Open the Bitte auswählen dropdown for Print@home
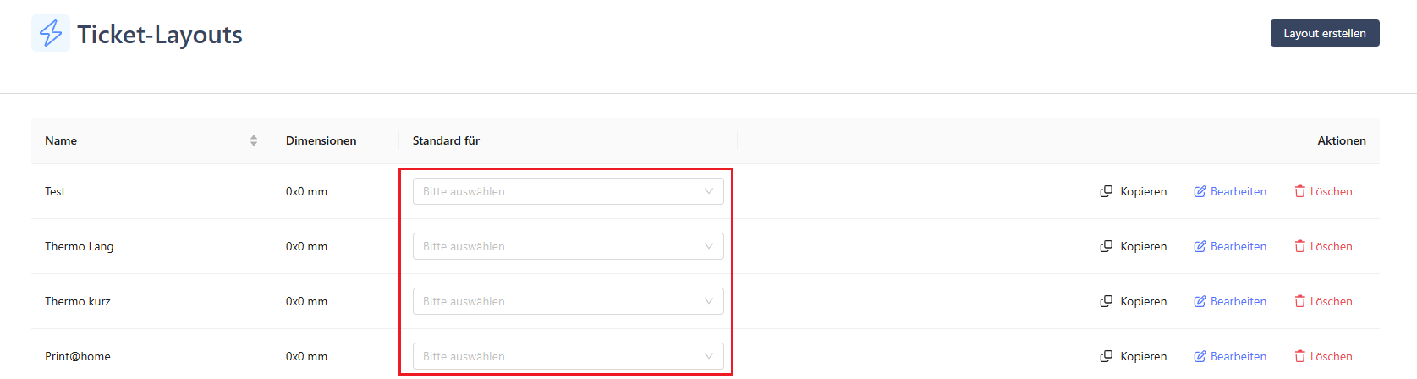This screenshot has height=379, width=1417. (x=568, y=356)
